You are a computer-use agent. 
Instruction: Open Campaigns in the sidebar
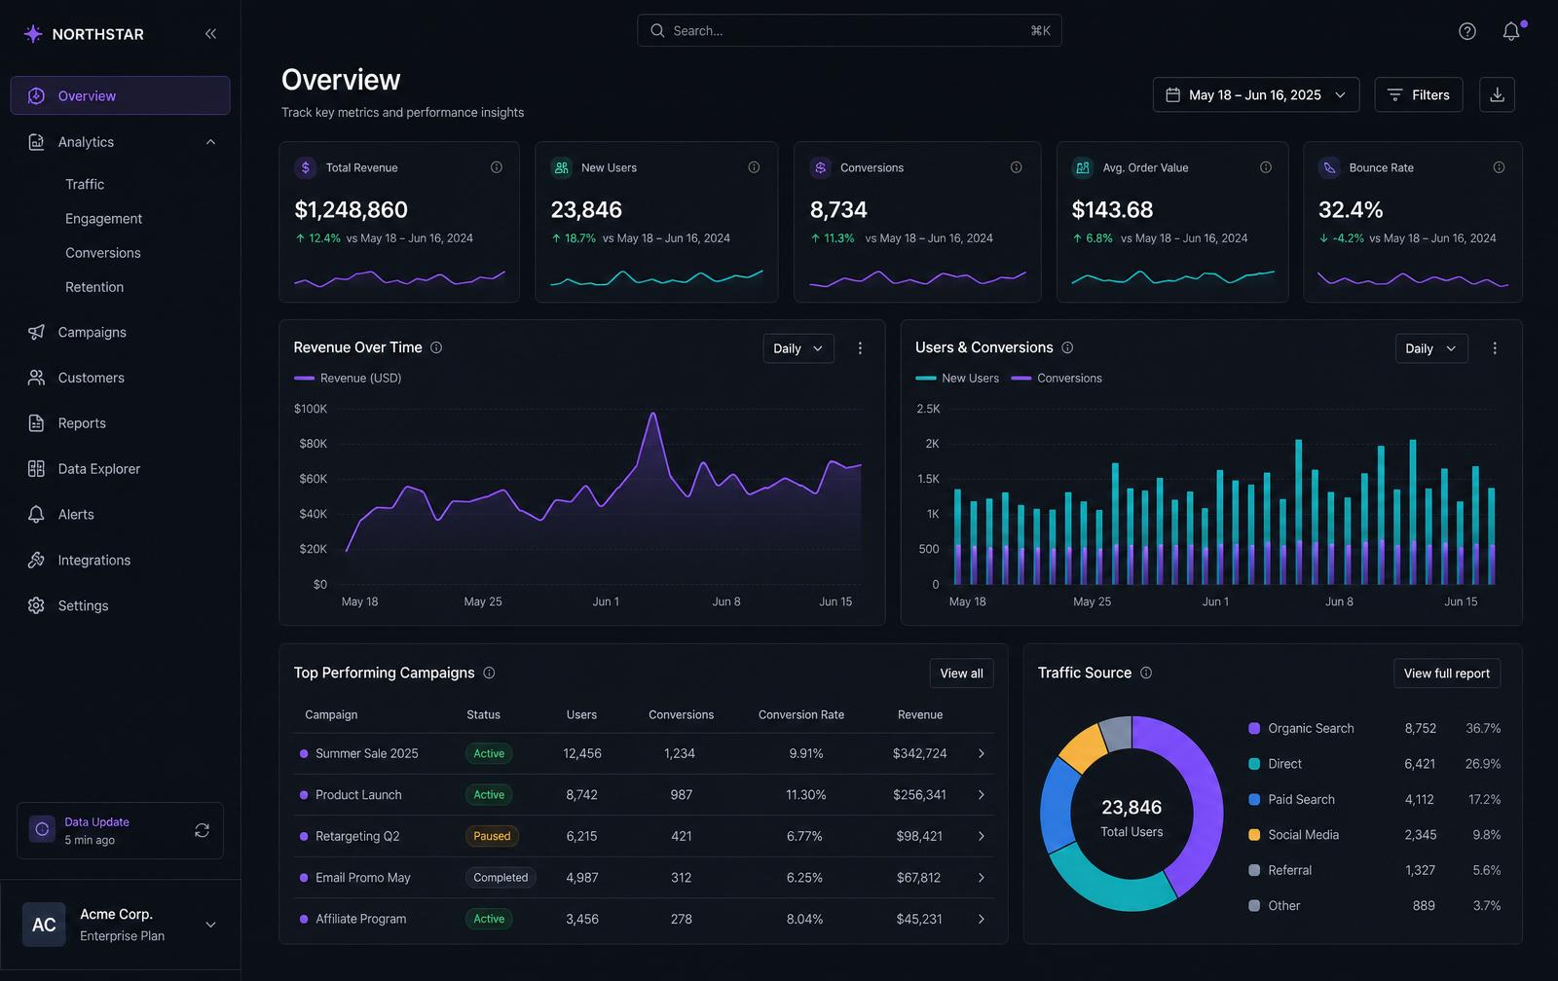(92, 332)
